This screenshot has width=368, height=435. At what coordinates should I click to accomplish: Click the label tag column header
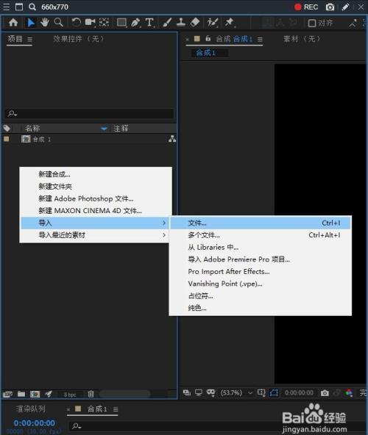click(7, 128)
